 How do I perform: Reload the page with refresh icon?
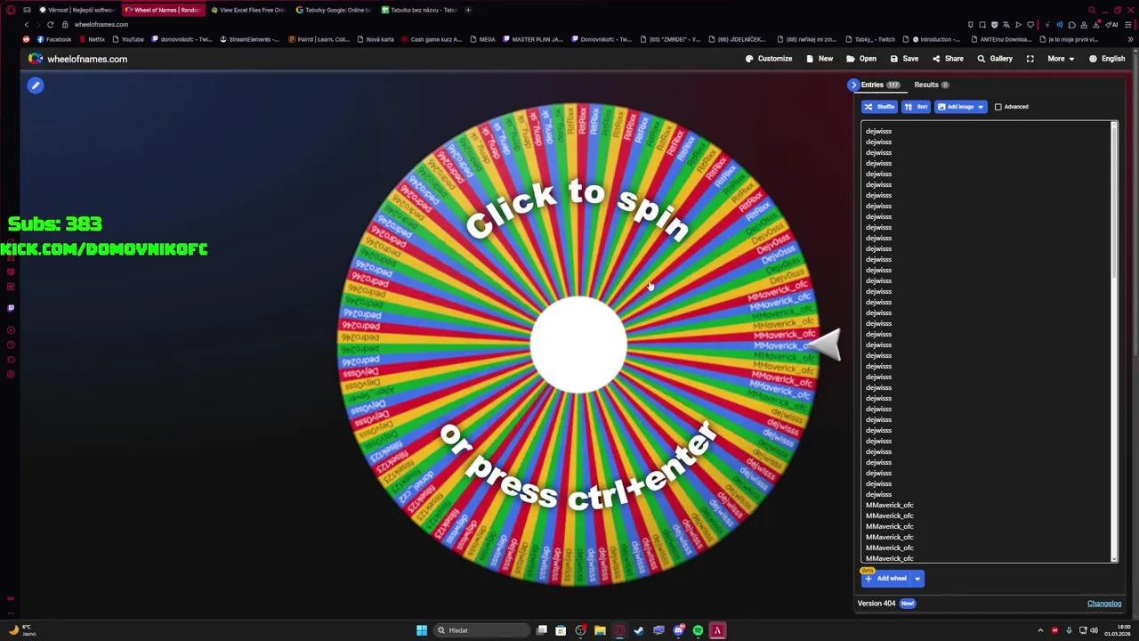(x=50, y=24)
